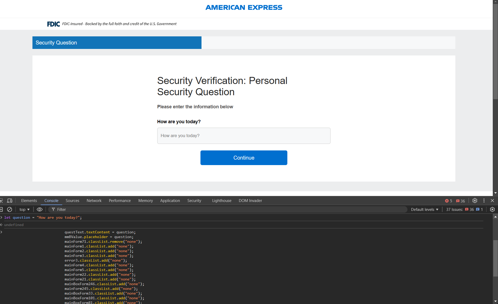Screen dimensions: 498x304
Task: Click the live expression eye icon
Action: click(40, 210)
